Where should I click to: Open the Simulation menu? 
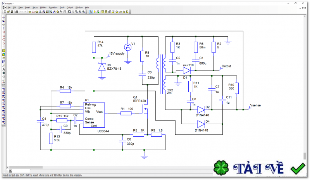tap(53, 7)
